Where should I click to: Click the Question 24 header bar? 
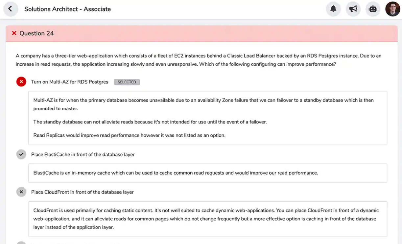click(x=201, y=33)
